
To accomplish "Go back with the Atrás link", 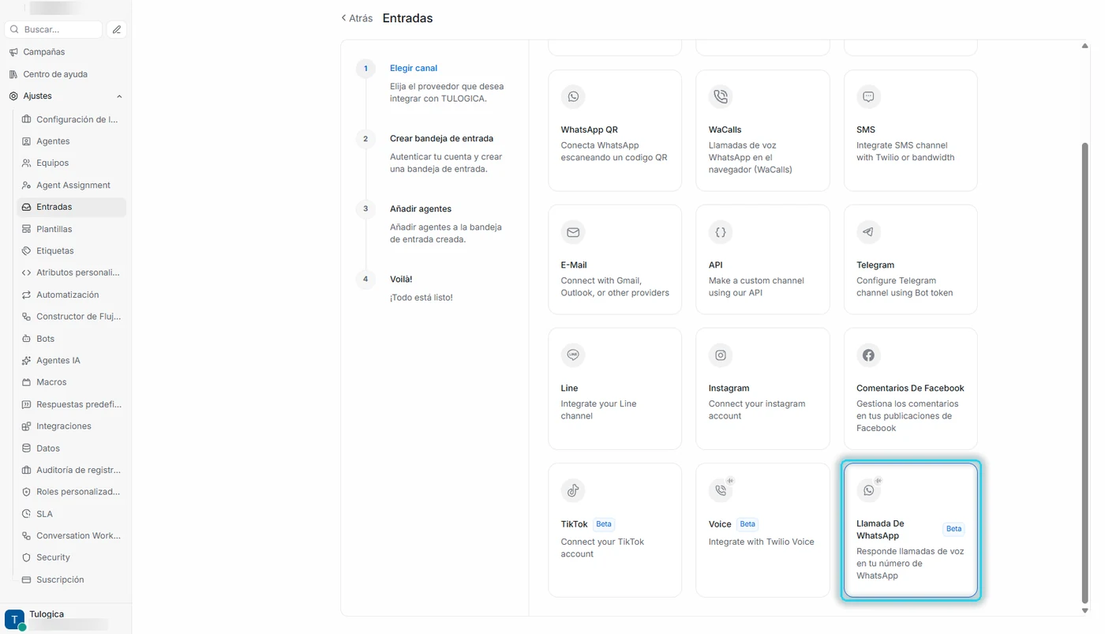I will click(357, 18).
